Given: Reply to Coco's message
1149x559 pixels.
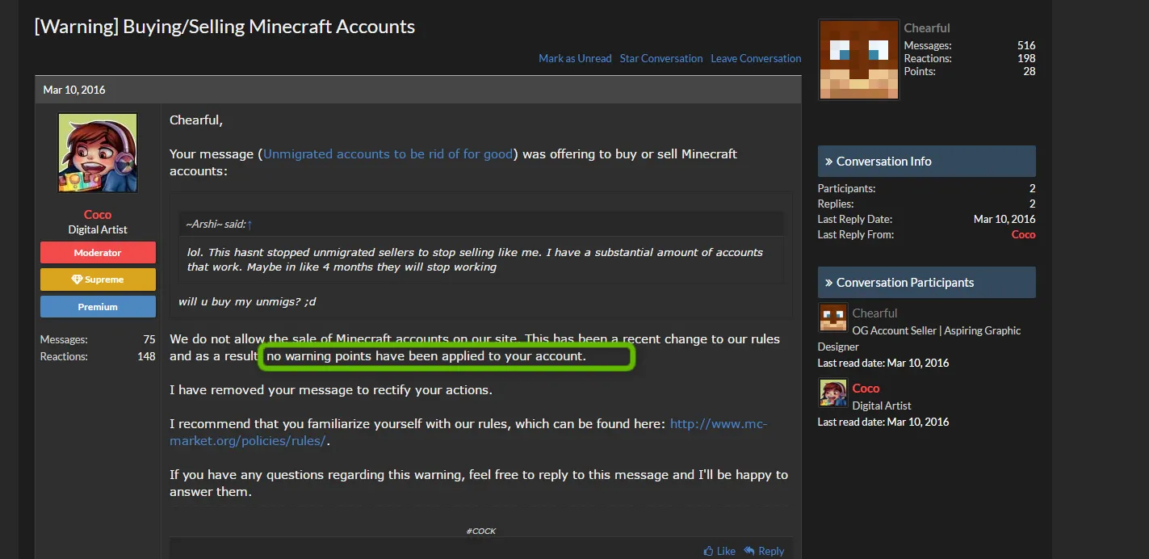Looking at the screenshot, I should 764,551.
